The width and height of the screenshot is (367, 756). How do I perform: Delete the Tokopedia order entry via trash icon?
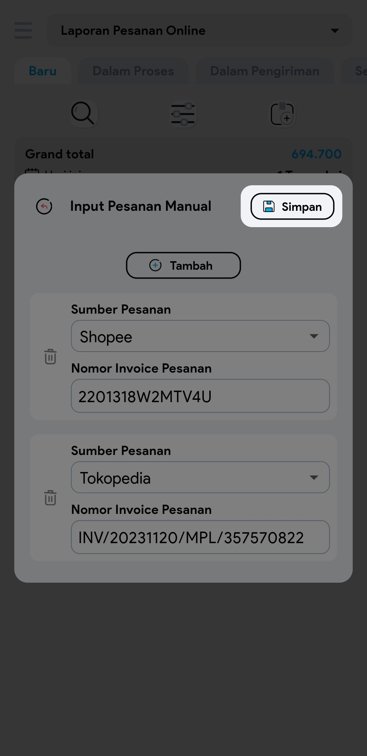click(x=50, y=498)
